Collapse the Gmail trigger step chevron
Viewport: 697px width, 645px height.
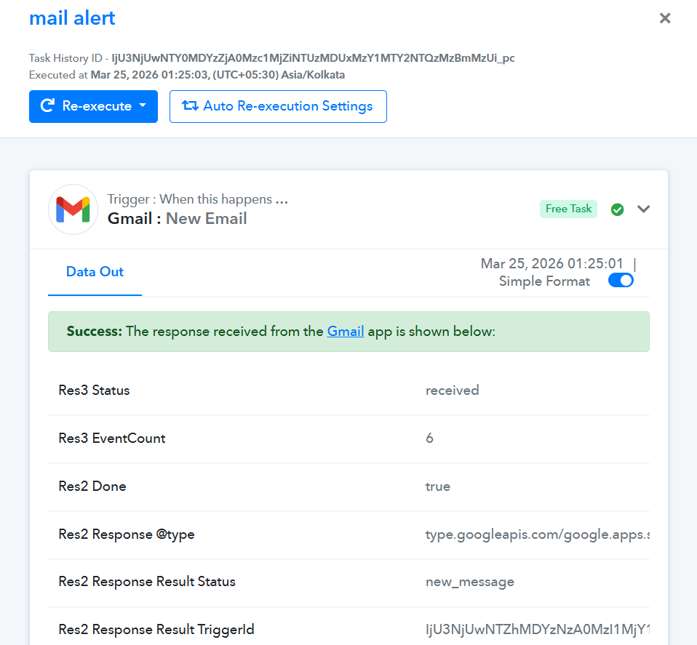[x=643, y=209]
